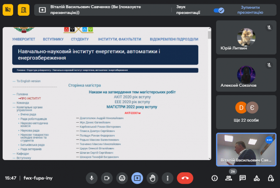Viewport: 280px width, 188px height.
Task: Open the chat with everyone
Action: tap(242, 178)
